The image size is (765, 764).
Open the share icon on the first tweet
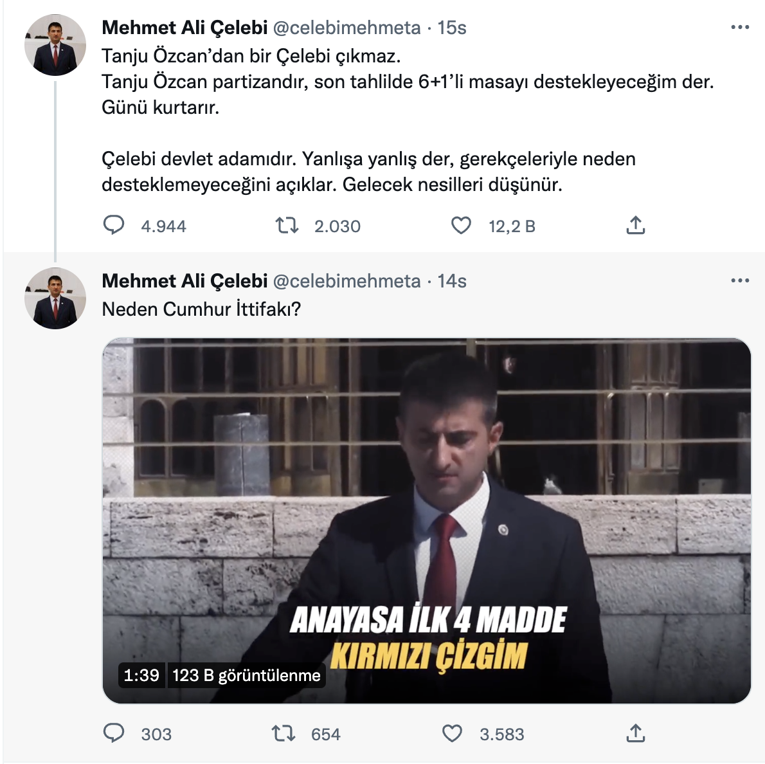pyautogui.click(x=636, y=226)
